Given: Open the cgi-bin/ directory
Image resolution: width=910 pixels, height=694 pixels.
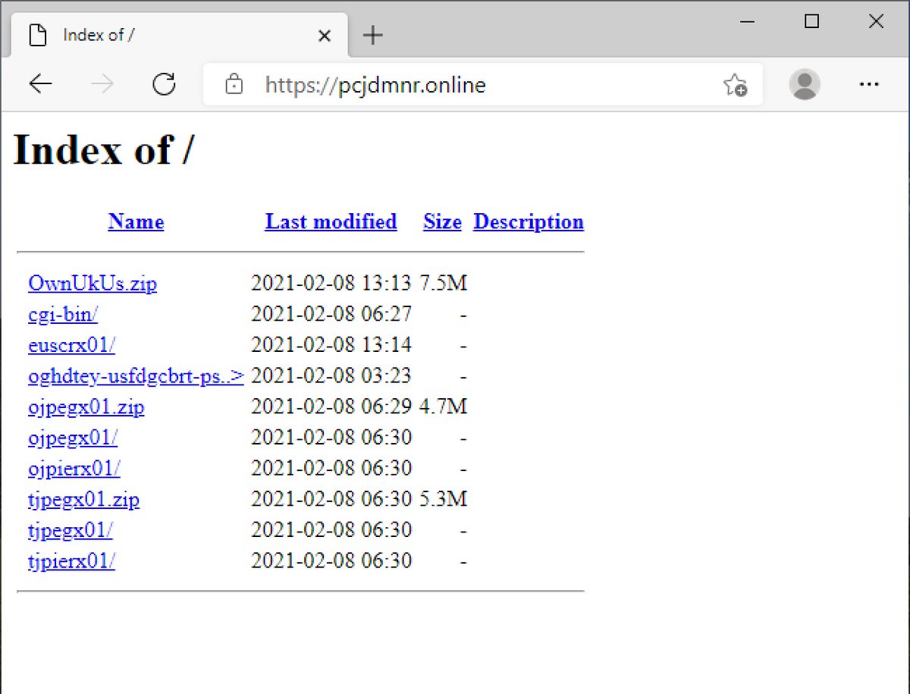Looking at the screenshot, I should (63, 314).
